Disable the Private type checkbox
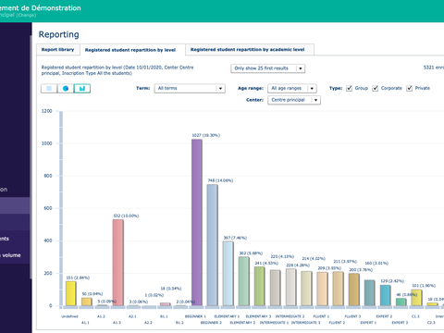Viewport: 444px width, 333px height. point(409,88)
